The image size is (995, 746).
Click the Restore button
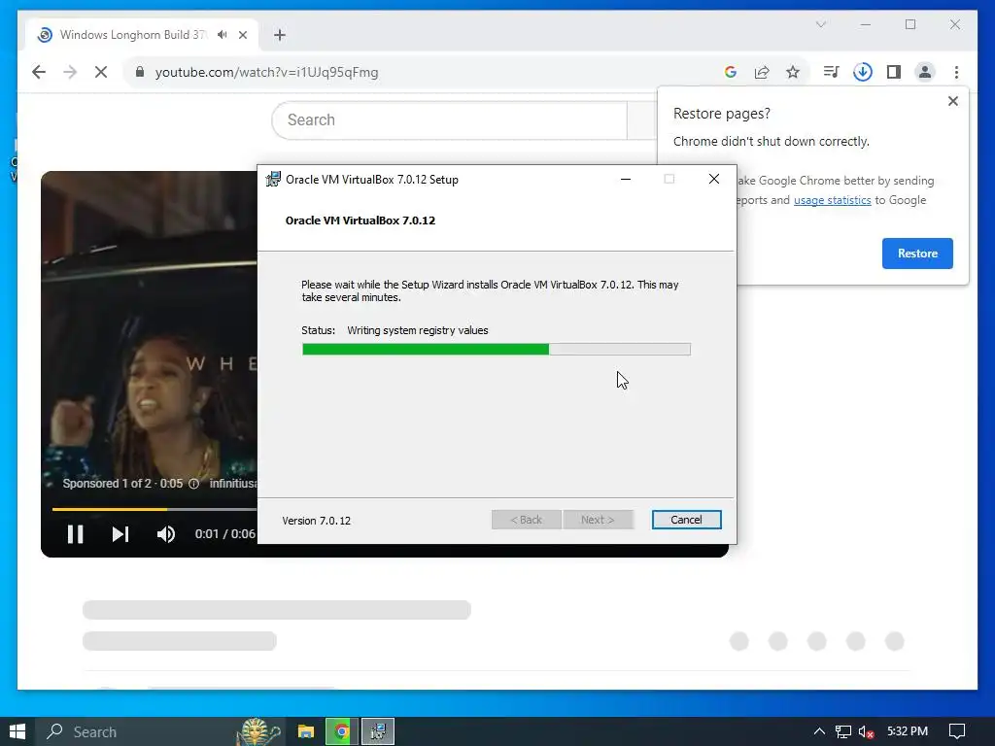click(x=917, y=254)
